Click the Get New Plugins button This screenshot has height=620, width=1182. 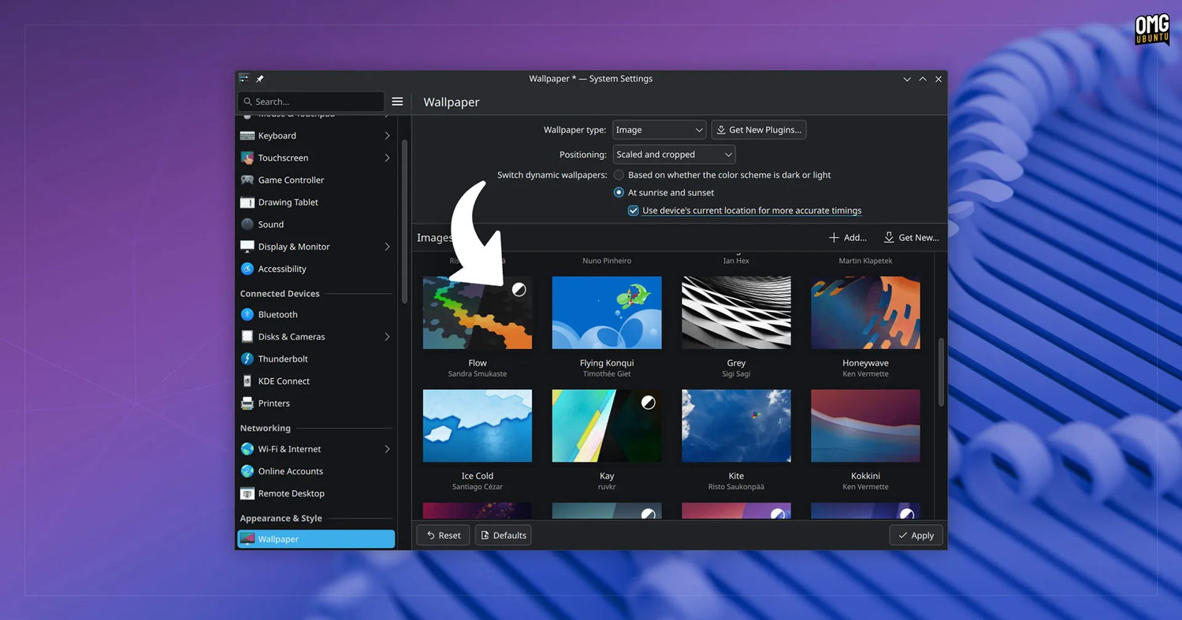point(758,130)
